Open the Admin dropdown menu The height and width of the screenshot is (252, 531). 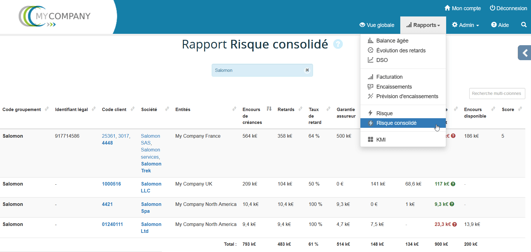465,25
